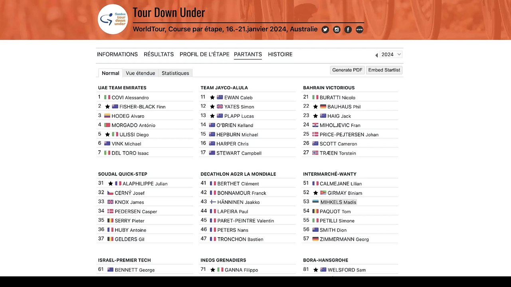Click the star icon next to EWAN Caleb
The image size is (511, 287).
(x=212, y=97)
